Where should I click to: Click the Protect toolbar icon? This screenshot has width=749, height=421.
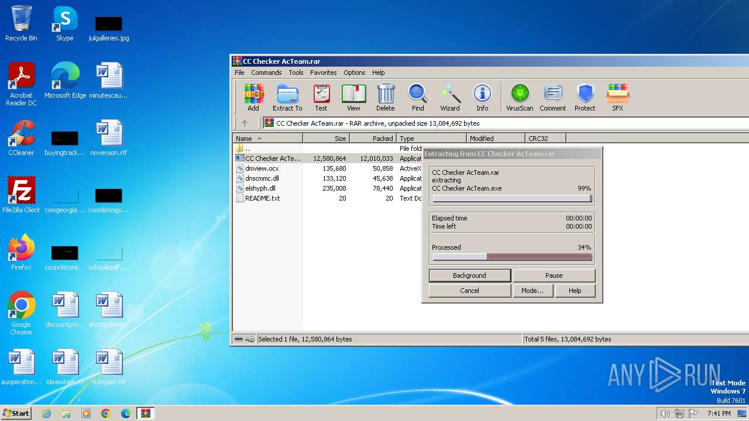click(x=585, y=97)
